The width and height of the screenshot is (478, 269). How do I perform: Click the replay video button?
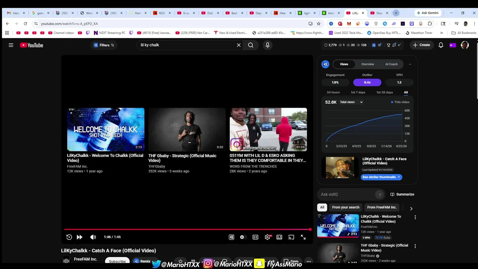coord(69,237)
